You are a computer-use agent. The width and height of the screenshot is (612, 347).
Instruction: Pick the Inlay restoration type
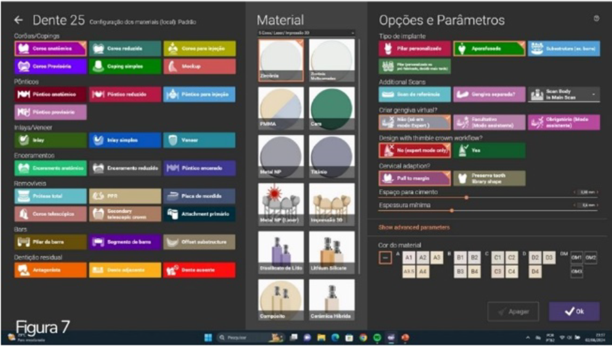tap(50, 140)
